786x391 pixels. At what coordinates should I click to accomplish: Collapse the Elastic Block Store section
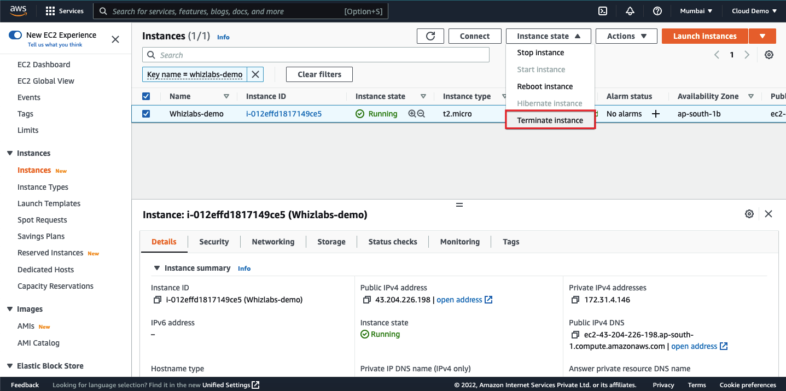click(10, 366)
